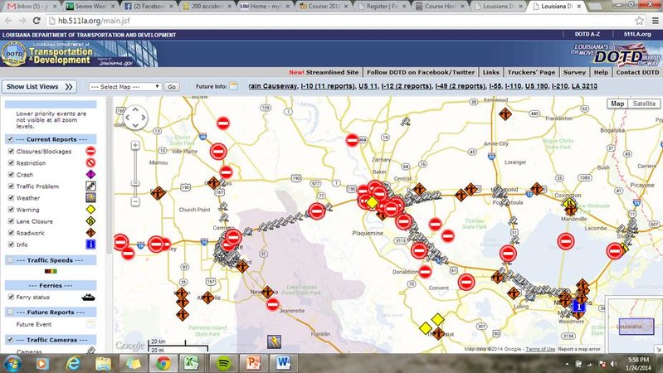Open the Truckers' Page menu item
This screenshot has width=663, height=373.
click(x=531, y=72)
